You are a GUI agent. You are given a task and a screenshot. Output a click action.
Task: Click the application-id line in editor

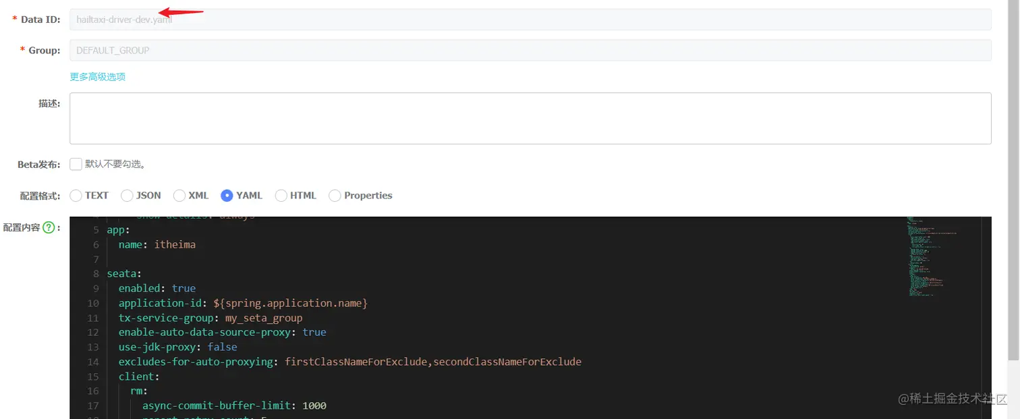pos(243,304)
